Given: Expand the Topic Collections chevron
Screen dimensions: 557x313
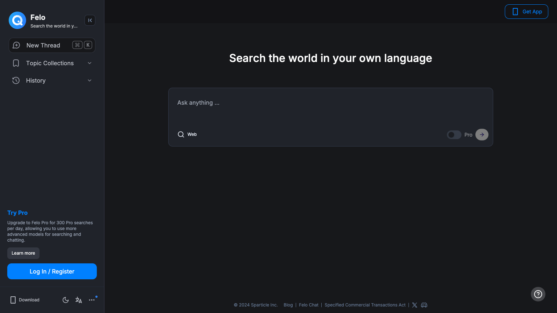Looking at the screenshot, I should tap(90, 63).
